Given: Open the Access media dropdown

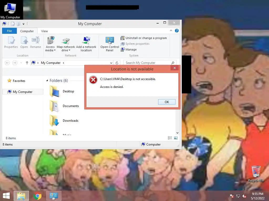Looking at the screenshot, I should click(50, 44).
